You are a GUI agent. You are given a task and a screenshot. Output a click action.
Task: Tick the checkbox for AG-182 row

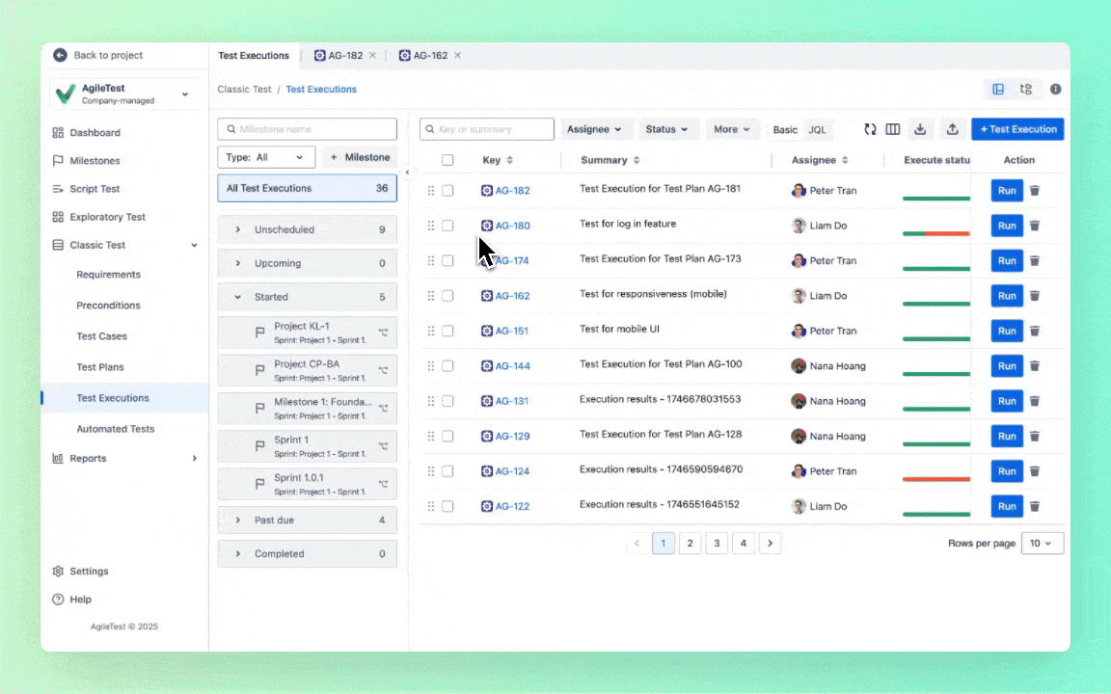click(447, 191)
